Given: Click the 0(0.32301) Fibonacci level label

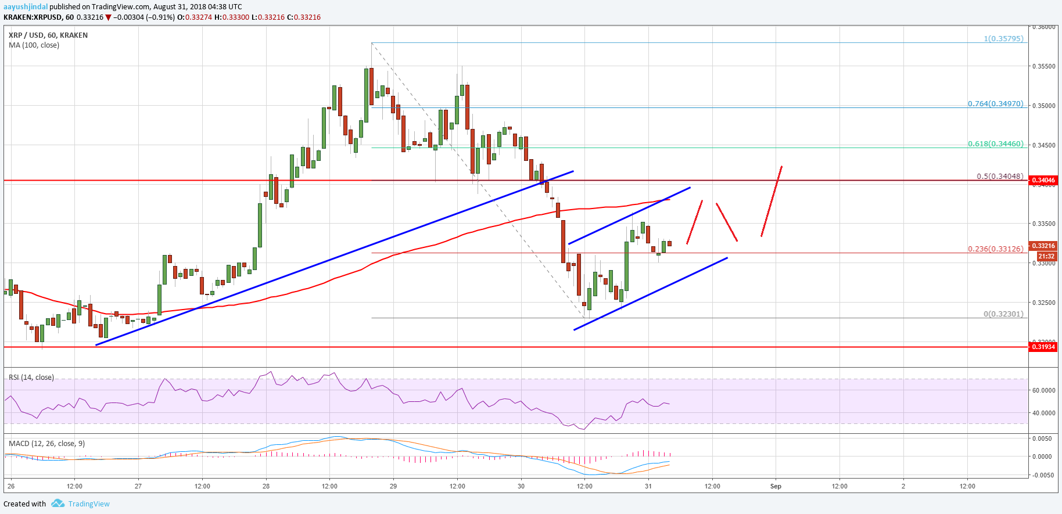Looking at the screenshot, I should click(x=1004, y=314).
